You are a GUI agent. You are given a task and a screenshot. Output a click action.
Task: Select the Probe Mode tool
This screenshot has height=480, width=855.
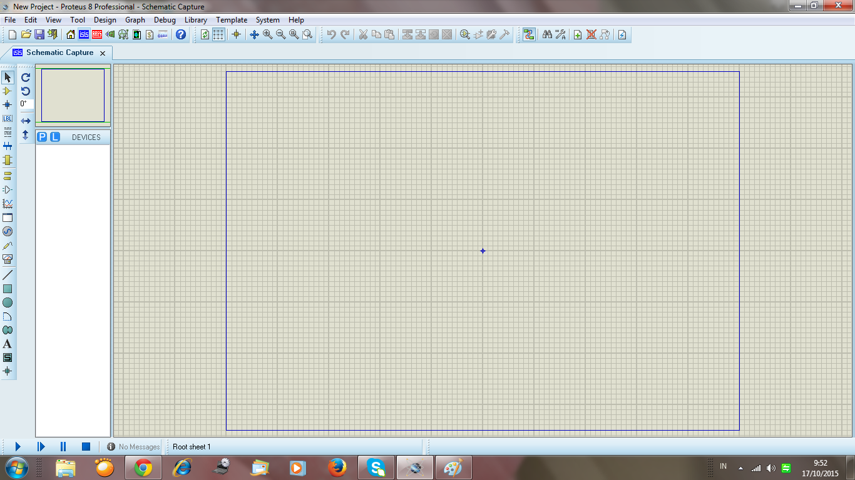click(8, 245)
